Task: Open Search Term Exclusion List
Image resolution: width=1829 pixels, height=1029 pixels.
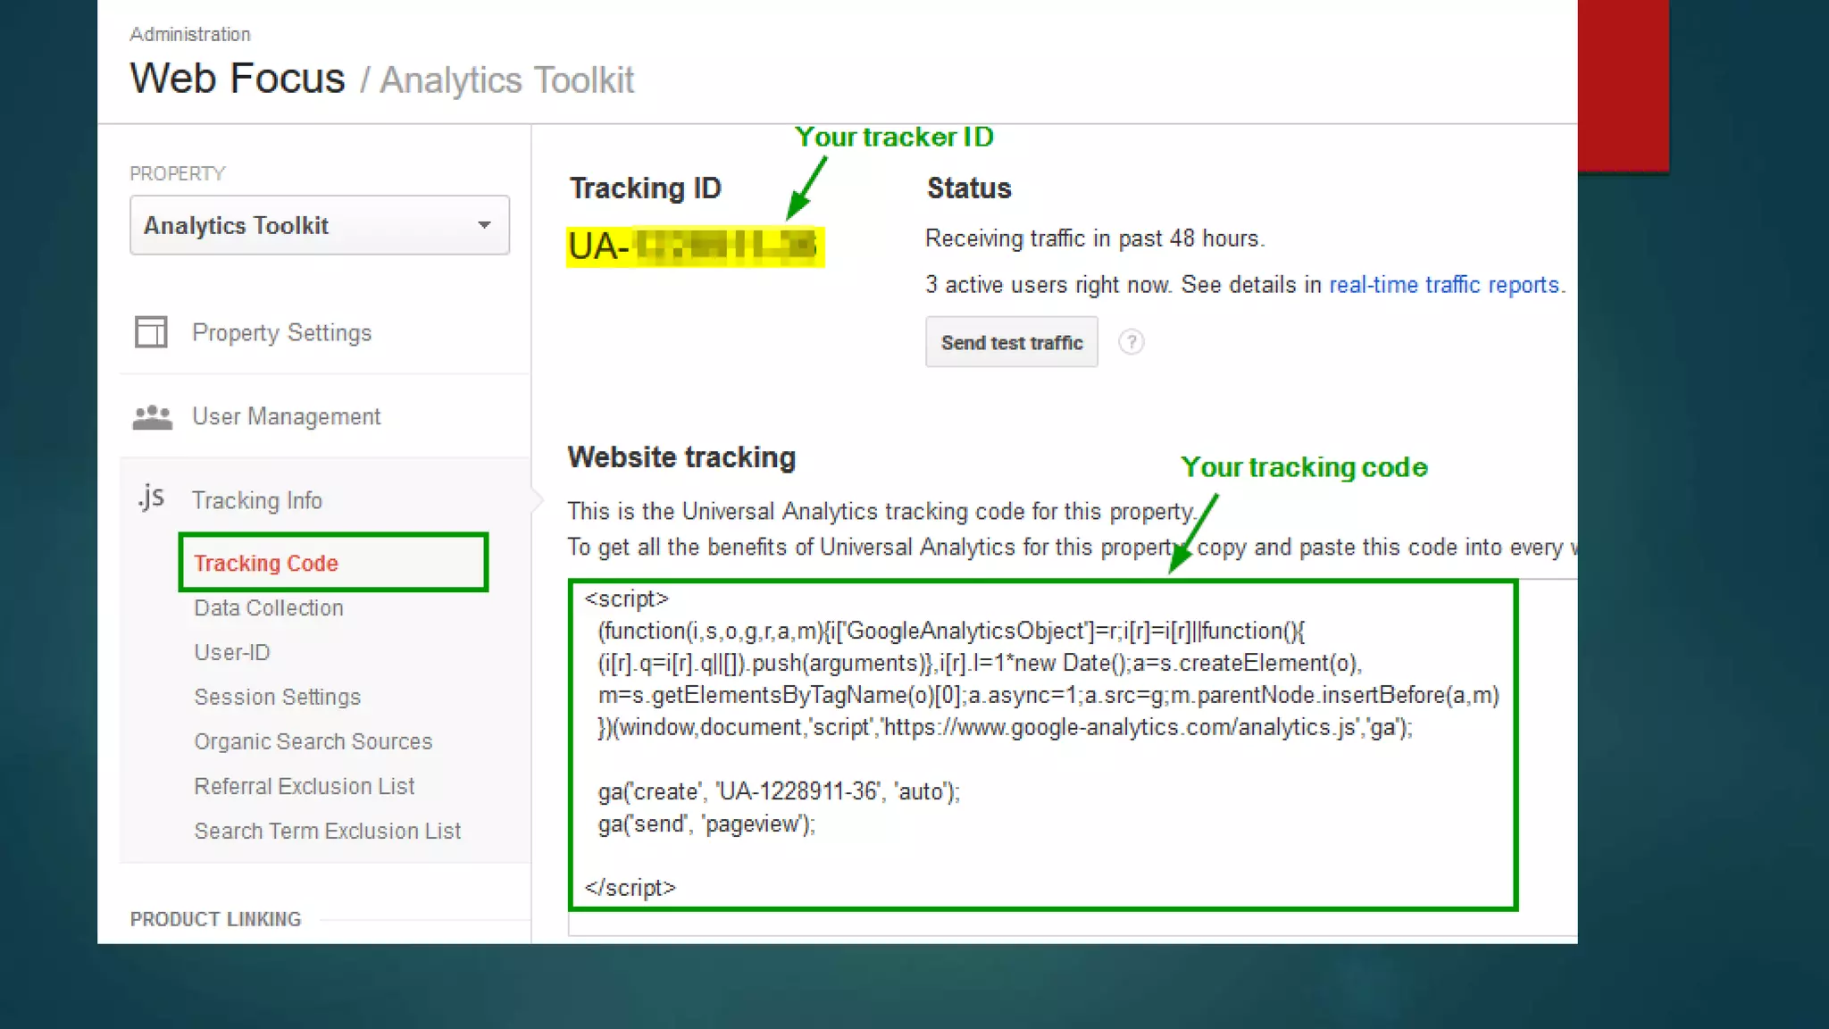Action: pos(327,832)
